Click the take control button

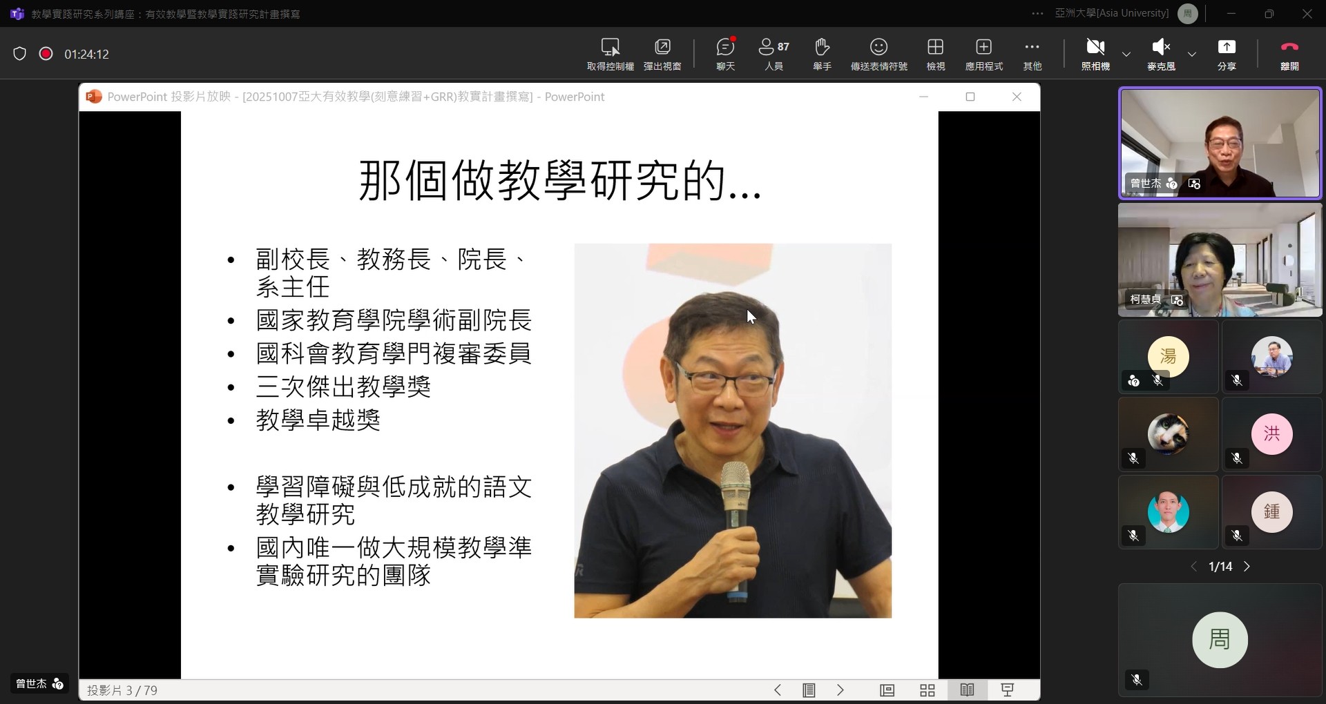point(610,54)
